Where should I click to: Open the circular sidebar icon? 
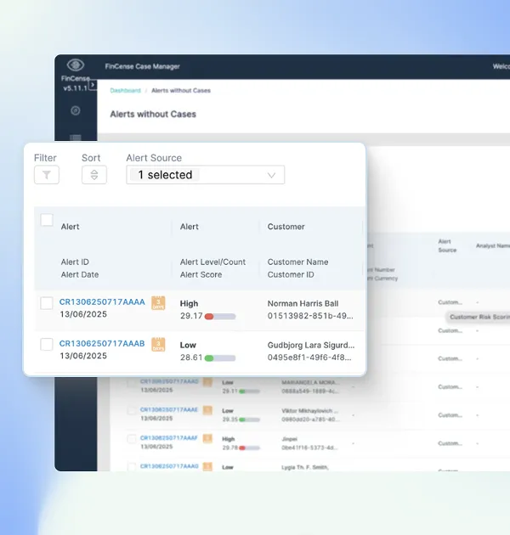[x=76, y=110]
